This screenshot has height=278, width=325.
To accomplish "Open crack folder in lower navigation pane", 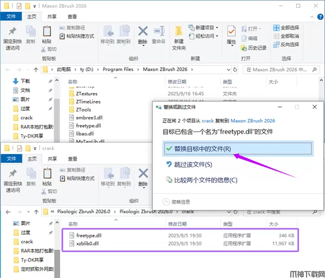I will pyautogui.click(x=27, y=242).
